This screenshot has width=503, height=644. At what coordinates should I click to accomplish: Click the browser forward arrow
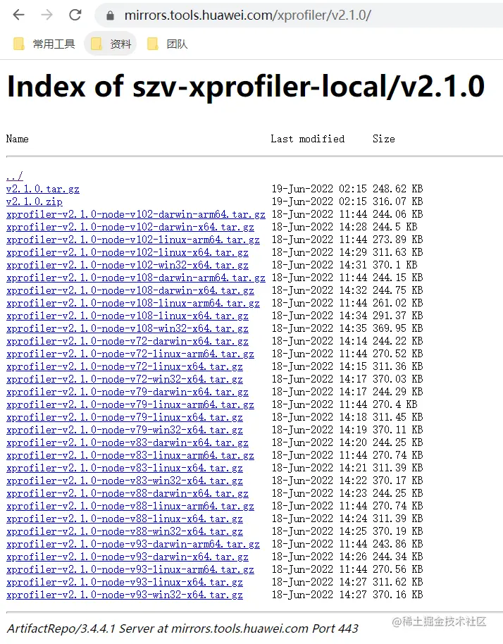pos(46,16)
